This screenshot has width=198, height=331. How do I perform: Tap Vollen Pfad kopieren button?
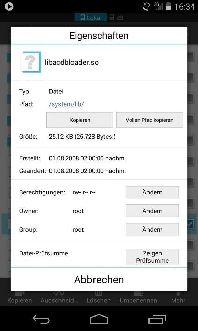[150, 120]
